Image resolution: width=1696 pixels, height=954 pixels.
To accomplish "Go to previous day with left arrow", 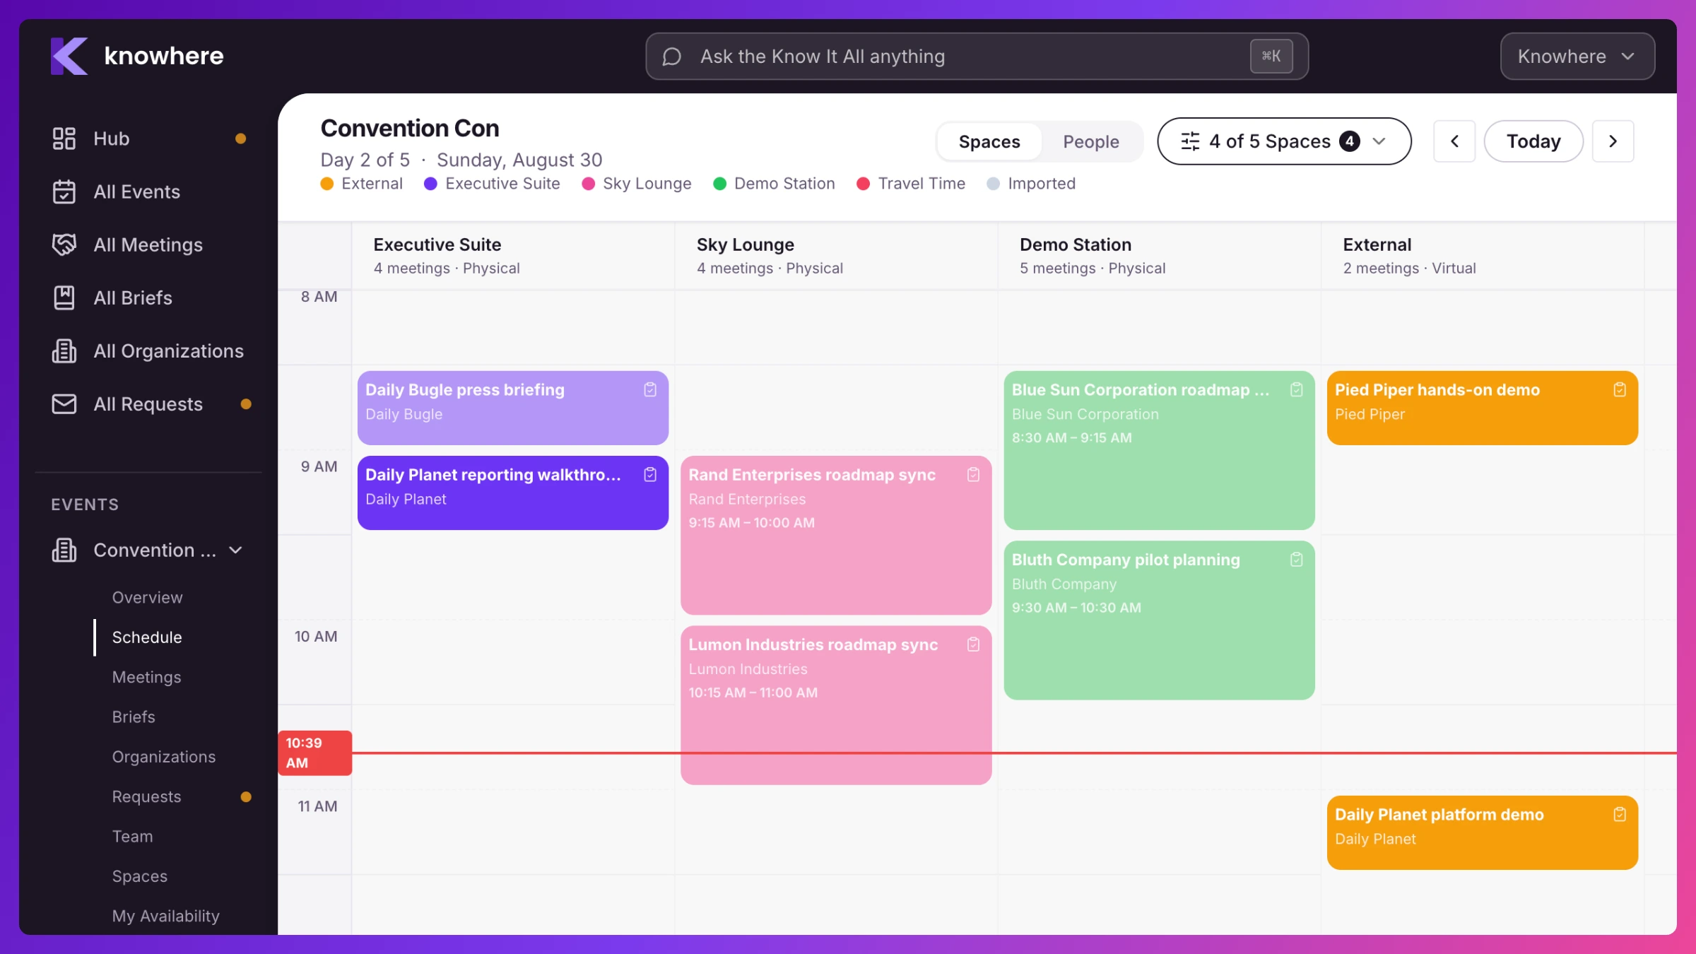I will [1454, 141].
